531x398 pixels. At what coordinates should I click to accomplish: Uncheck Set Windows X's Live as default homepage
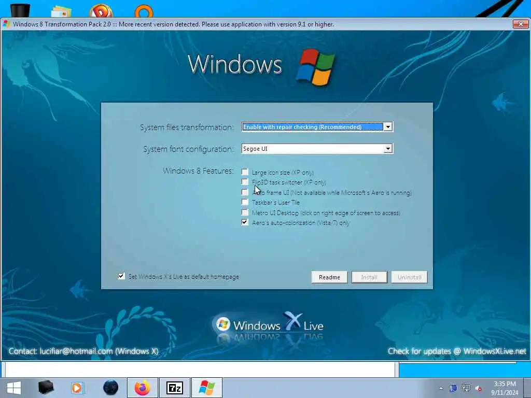pyautogui.click(x=121, y=276)
